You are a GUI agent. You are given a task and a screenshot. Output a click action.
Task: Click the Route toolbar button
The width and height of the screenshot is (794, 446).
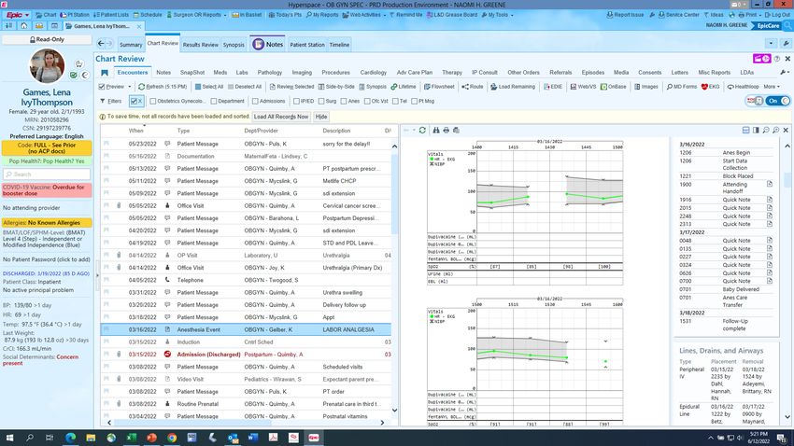click(x=472, y=87)
